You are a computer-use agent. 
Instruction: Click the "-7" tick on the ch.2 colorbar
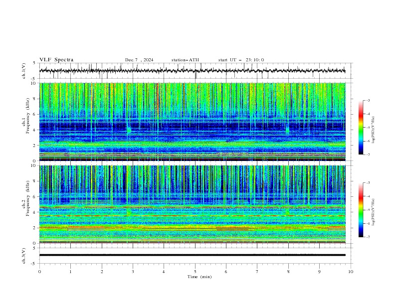pyautogui.click(x=368, y=237)
